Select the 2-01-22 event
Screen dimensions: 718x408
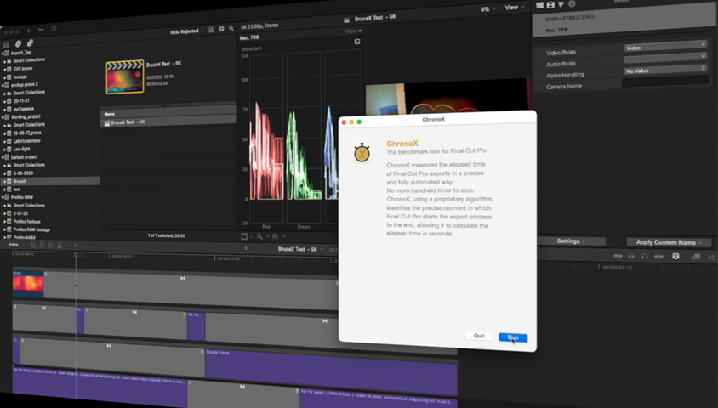20,213
